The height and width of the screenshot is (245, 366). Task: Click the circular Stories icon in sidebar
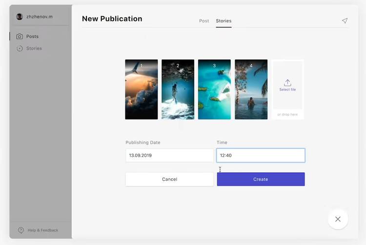(x=20, y=48)
